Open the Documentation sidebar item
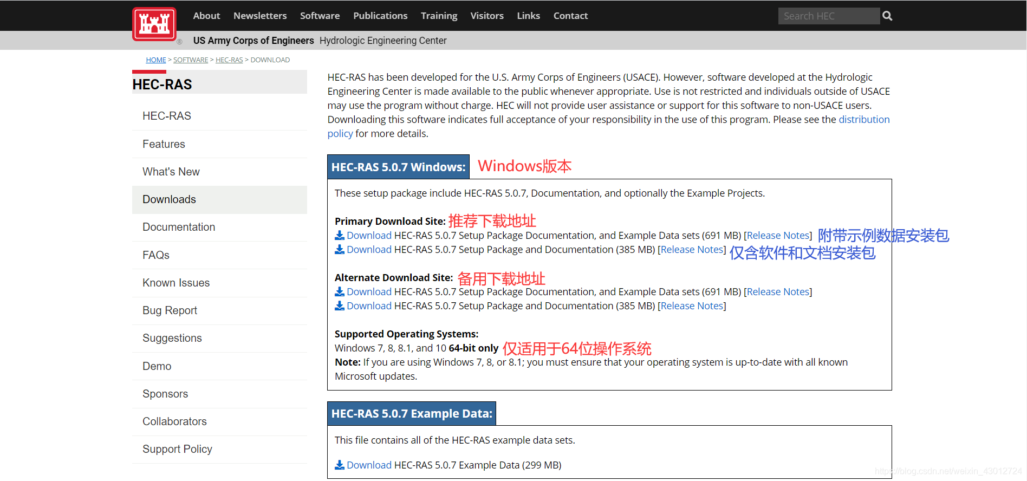 pyautogui.click(x=219, y=227)
